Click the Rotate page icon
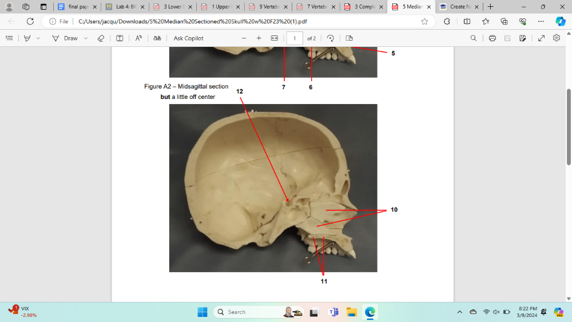Screen dimensions: 572x322 (x=331, y=38)
